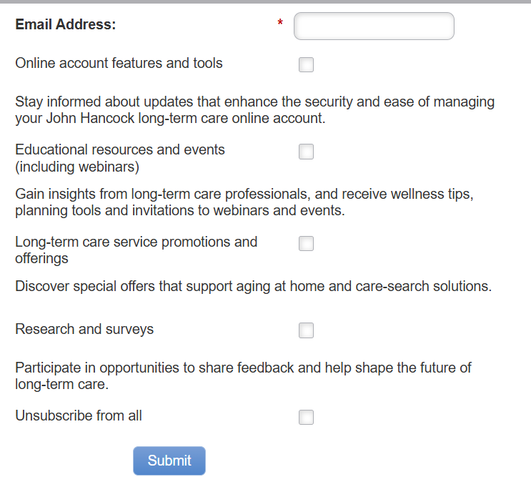Click the "Discover special offers" description text

pyautogui.click(x=253, y=287)
